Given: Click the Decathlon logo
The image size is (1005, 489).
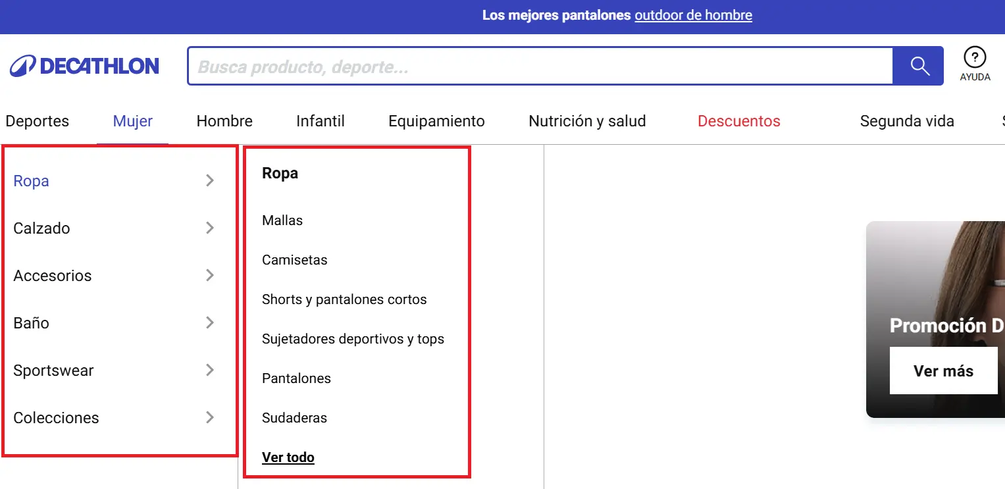Looking at the screenshot, I should click(x=84, y=66).
